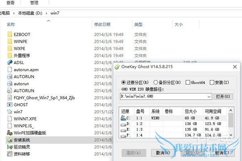Select the 还原分区(R) radio button
This screenshot has height=161, width=242.
pos(123,83)
